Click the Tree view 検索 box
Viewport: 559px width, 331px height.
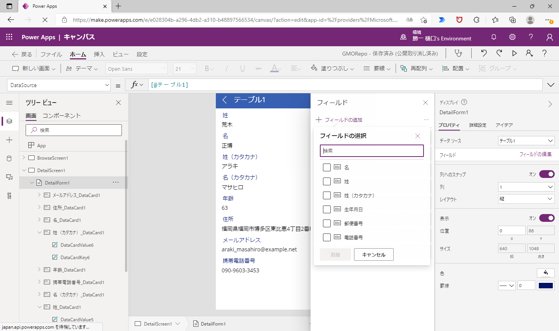74,130
